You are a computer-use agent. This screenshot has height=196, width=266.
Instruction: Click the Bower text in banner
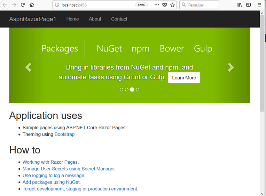pyautogui.click(x=172, y=49)
